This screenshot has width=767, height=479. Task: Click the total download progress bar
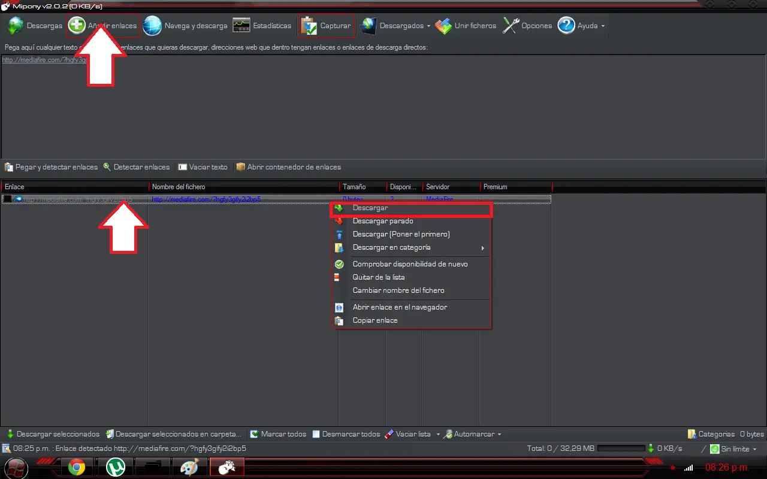tap(621, 448)
